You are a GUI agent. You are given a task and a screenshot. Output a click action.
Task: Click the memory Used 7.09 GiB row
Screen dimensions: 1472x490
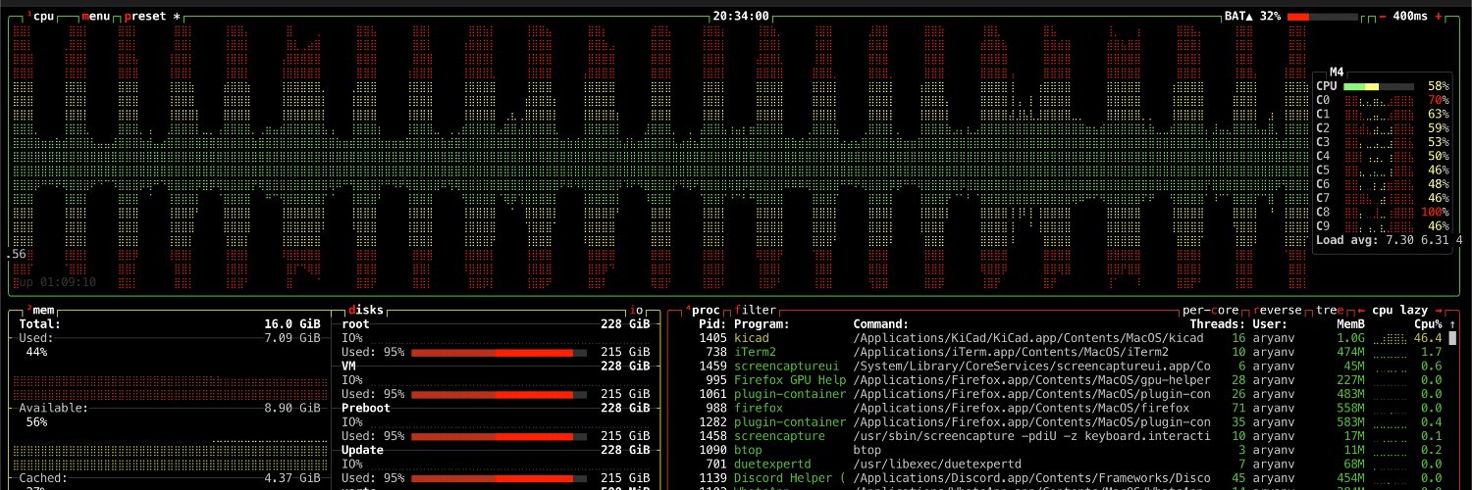click(x=170, y=338)
